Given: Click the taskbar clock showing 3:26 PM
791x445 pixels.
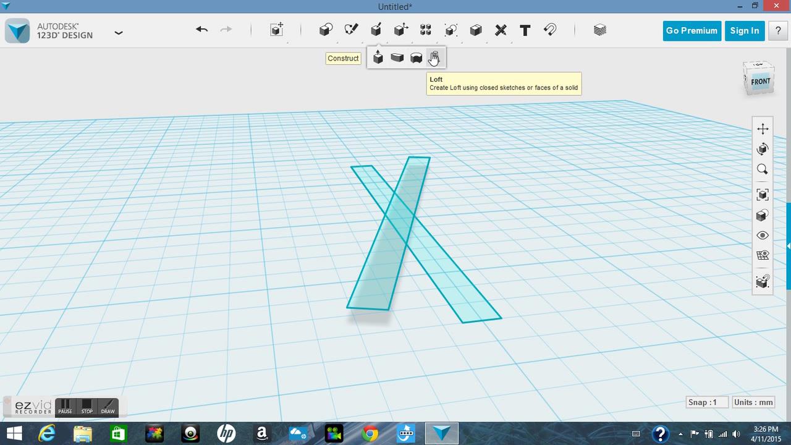Looking at the screenshot, I should (766, 434).
